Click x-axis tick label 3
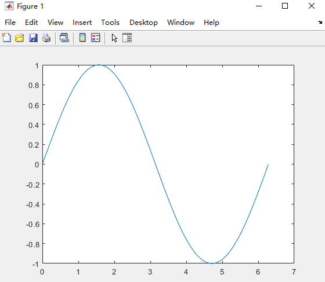 tap(150, 272)
